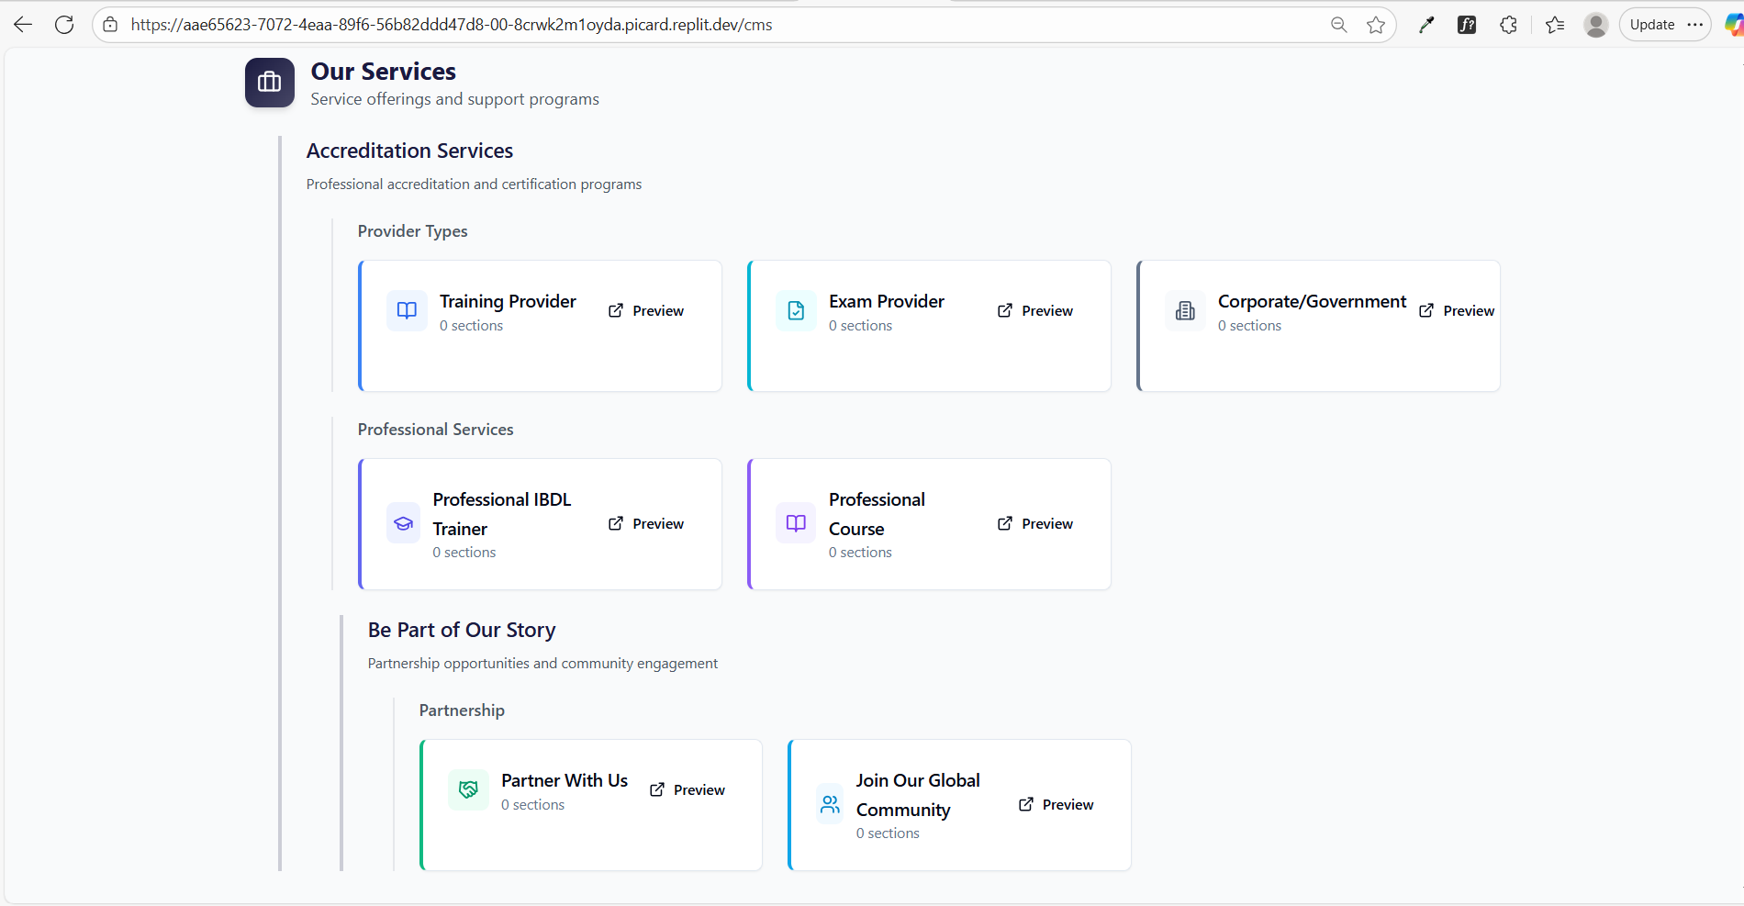Click the Corporate/Government building icon
Viewport: 1744px width, 906px height.
click(x=1185, y=311)
